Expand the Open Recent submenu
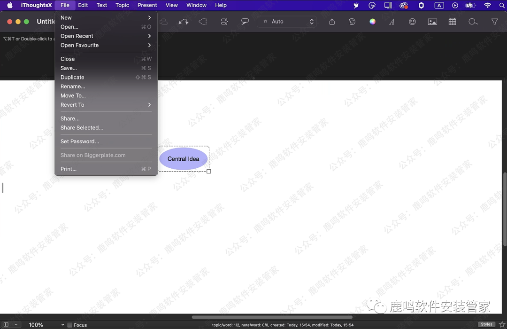Image resolution: width=507 pixels, height=329 pixels. (106, 36)
